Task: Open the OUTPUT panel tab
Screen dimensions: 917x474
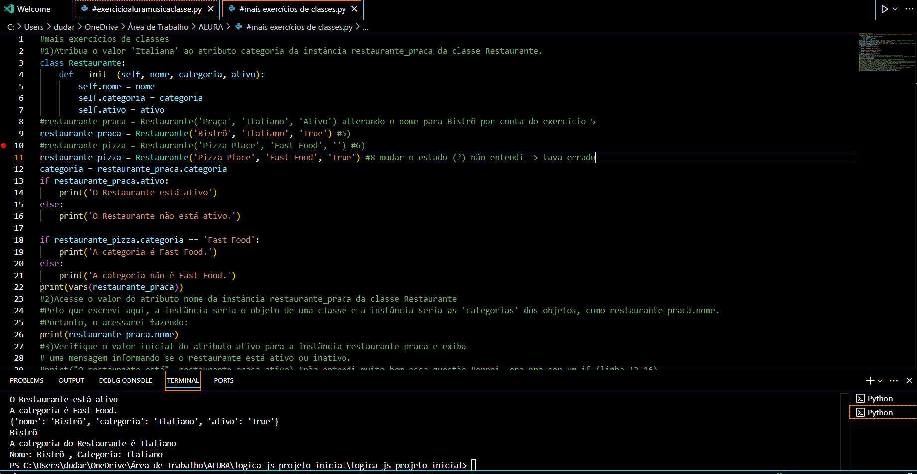Action: pos(71,380)
